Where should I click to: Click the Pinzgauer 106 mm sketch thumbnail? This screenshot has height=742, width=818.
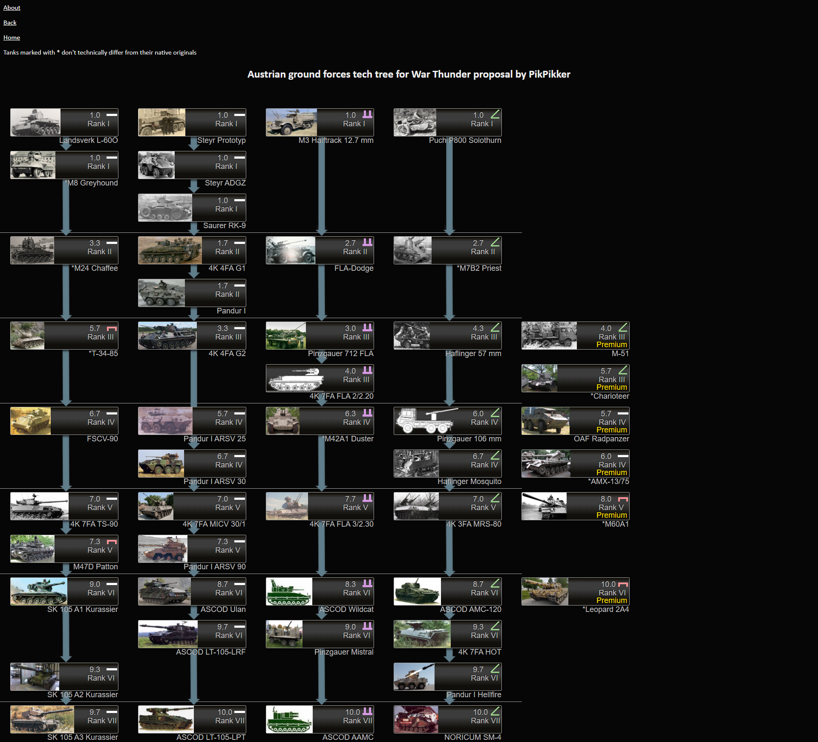pyautogui.click(x=426, y=421)
